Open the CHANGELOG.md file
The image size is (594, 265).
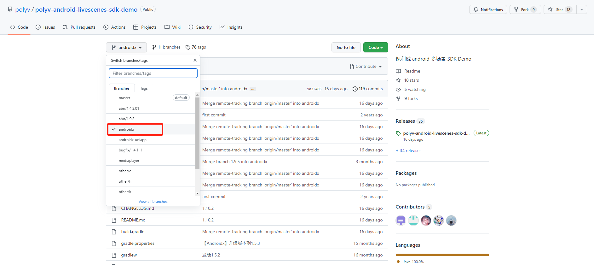point(138,209)
